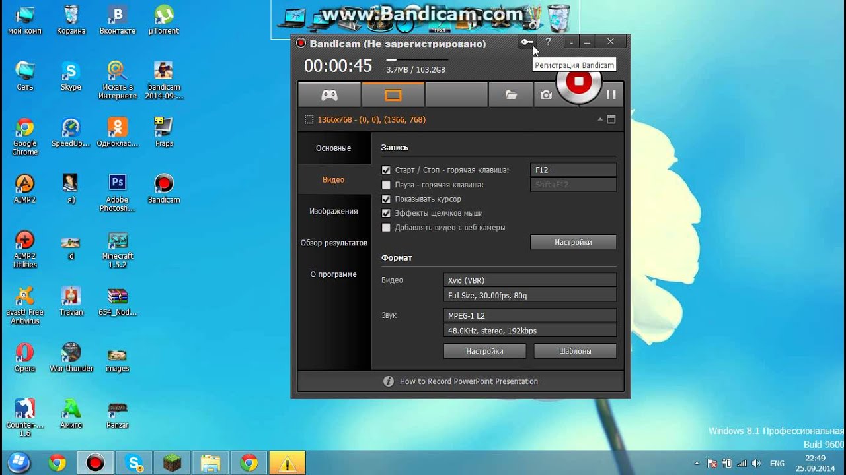Open the output folder icon in Bandicam
The height and width of the screenshot is (475, 846).
(x=511, y=95)
